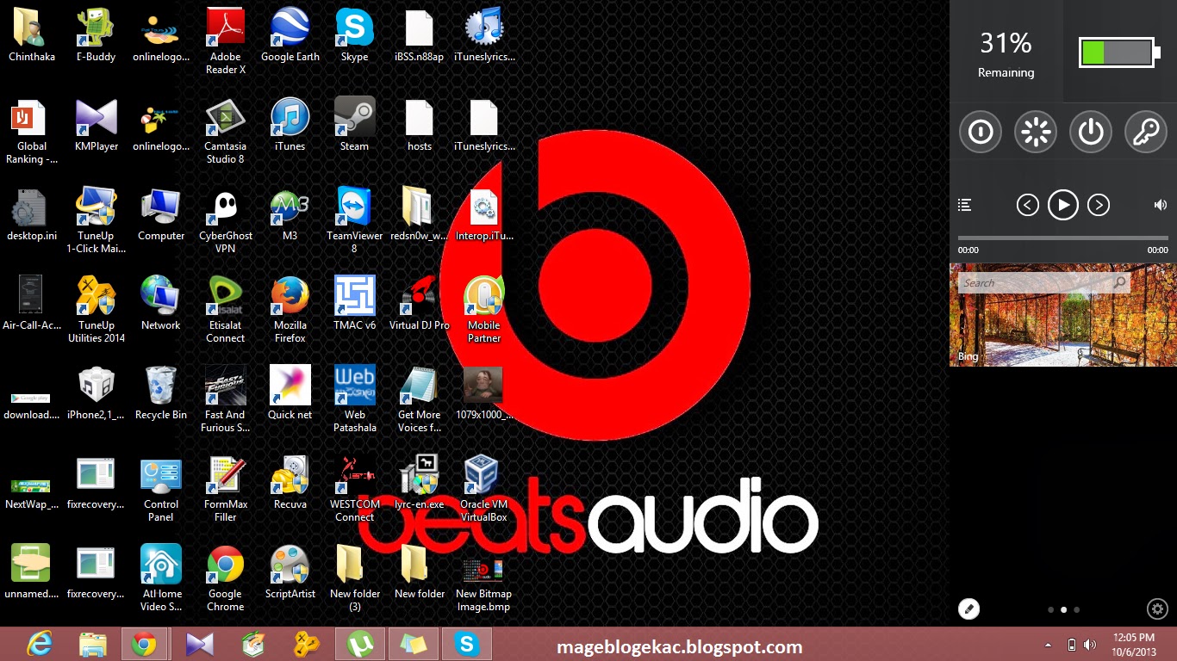Open the Computer desktop icon

pos(161,213)
